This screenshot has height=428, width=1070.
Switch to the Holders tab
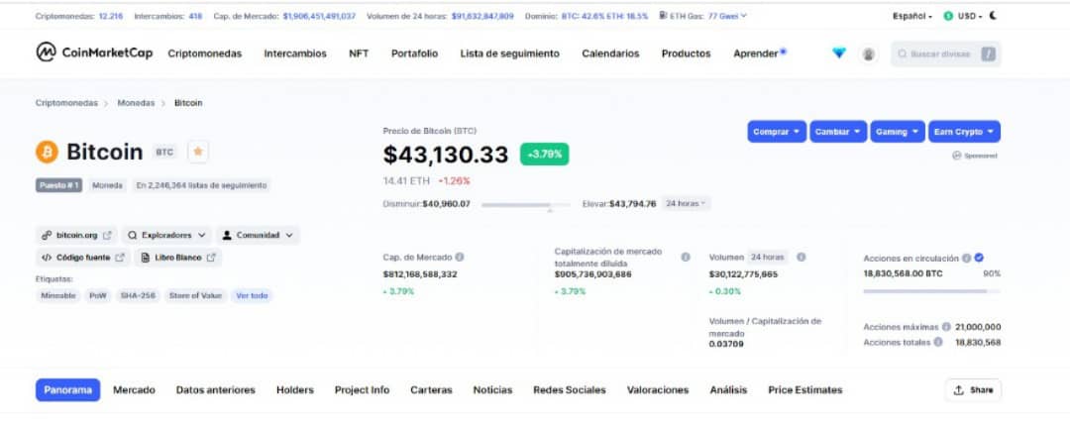(x=295, y=389)
